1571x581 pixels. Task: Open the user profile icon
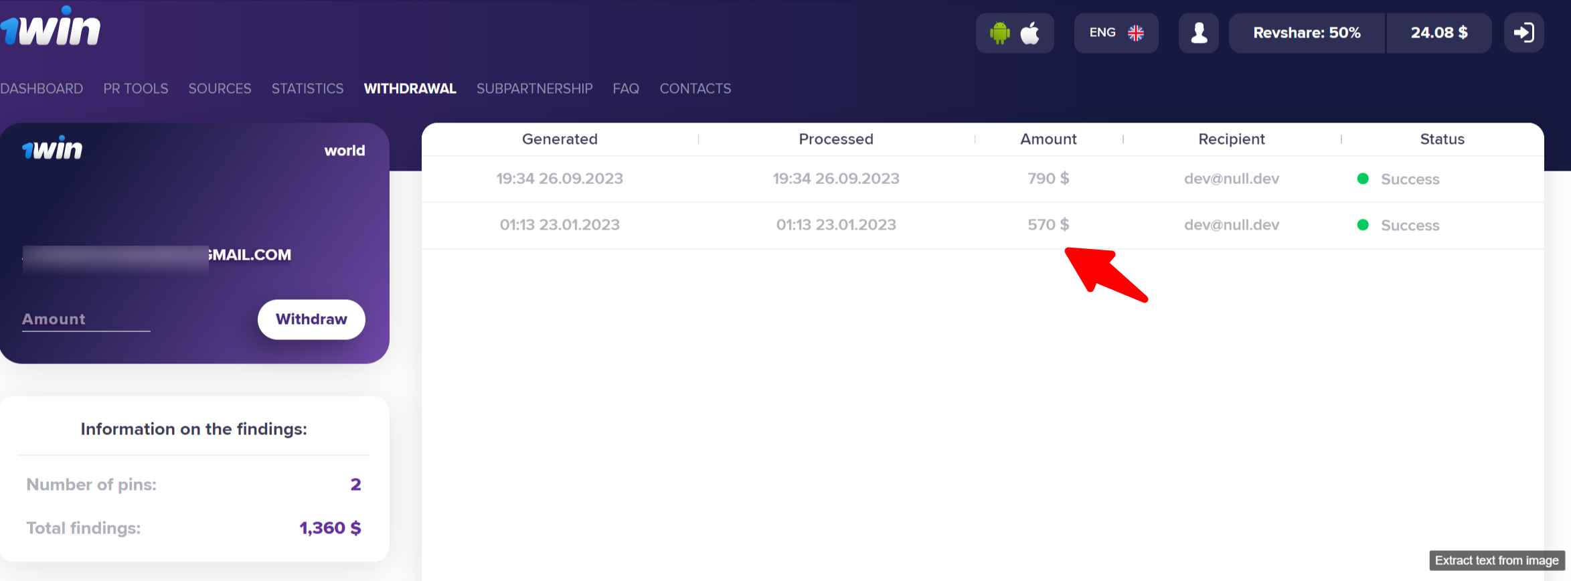click(x=1199, y=33)
